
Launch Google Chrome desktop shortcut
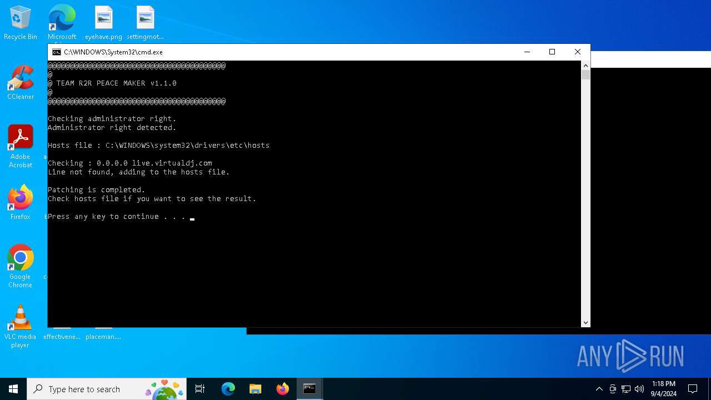21,267
